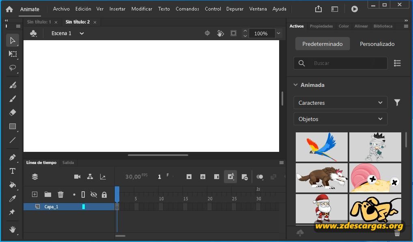The height and width of the screenshot is (242, 413).
Task: Click the remove frame icon
Action: click(x=244, y=177)
